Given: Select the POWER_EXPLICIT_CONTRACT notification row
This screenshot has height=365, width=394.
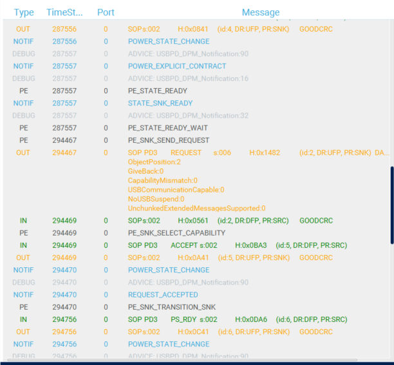Looking at the screenshot, I should (x=177, y=66).
